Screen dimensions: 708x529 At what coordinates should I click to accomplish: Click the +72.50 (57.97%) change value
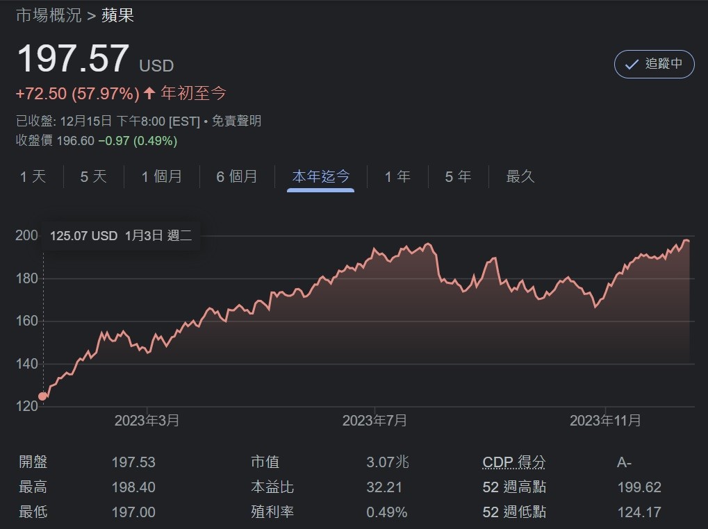[78, 94]
